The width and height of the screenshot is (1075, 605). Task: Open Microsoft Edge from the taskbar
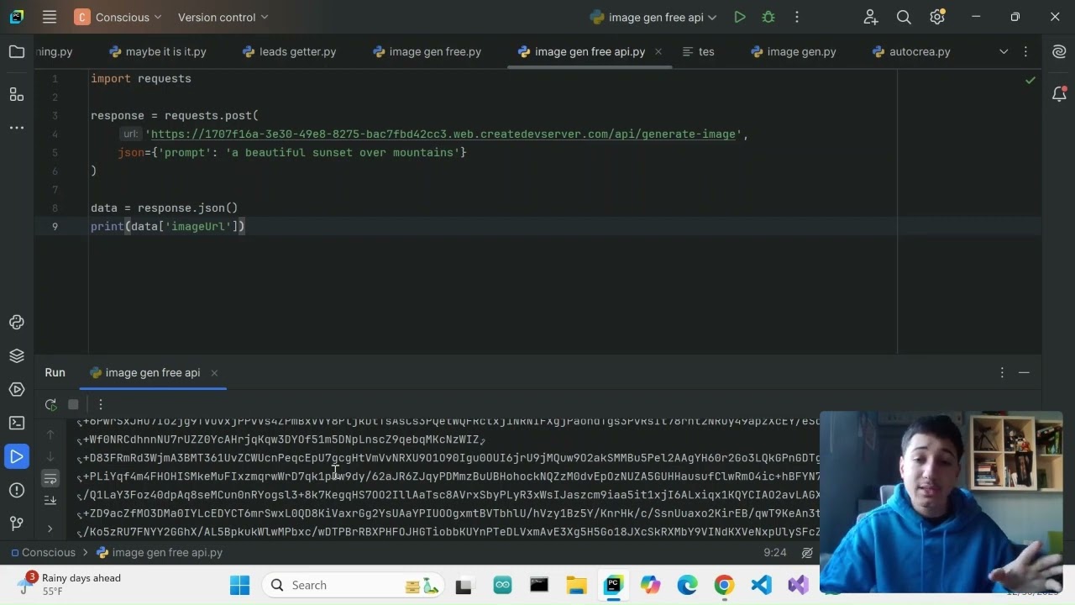[687, 586]
